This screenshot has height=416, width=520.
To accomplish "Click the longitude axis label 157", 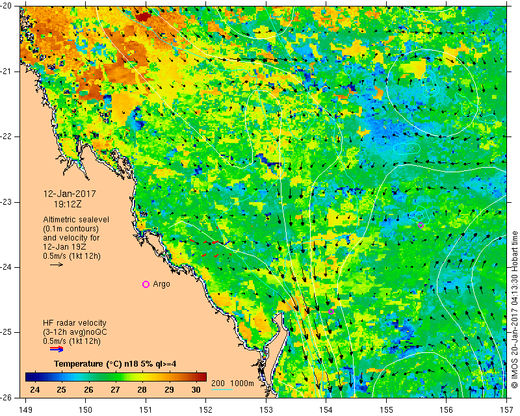I will click(507, 409).
